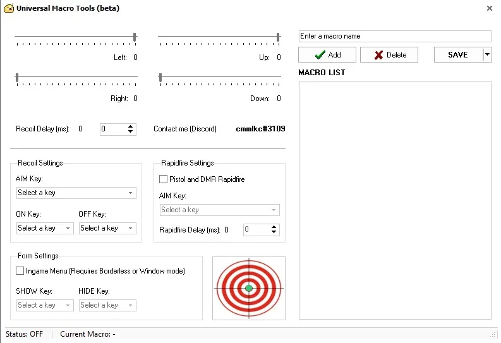This screenshot has height=343, width=501.
Task: Click inside the MACRO LIST box
Action: point(395,200)
